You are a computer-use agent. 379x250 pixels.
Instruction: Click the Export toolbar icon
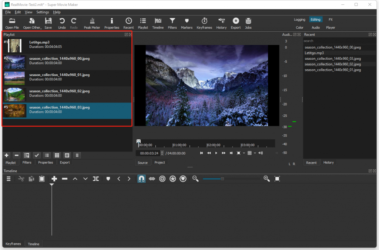point(236,23)
